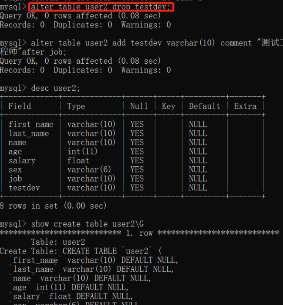
Task: Click the Extra column header
Action: tap(245, 106)
